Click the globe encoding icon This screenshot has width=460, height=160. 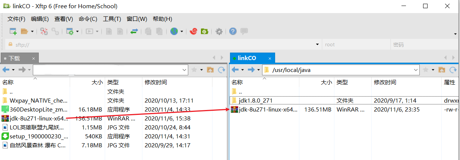(174, 31)
